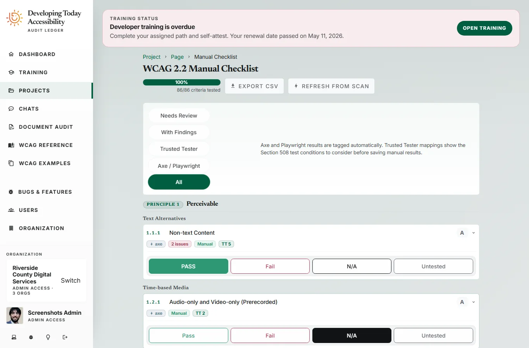Screen dimensions: 529x348
Task: Click the computer icon under the user profile
Action: point(14,337)
